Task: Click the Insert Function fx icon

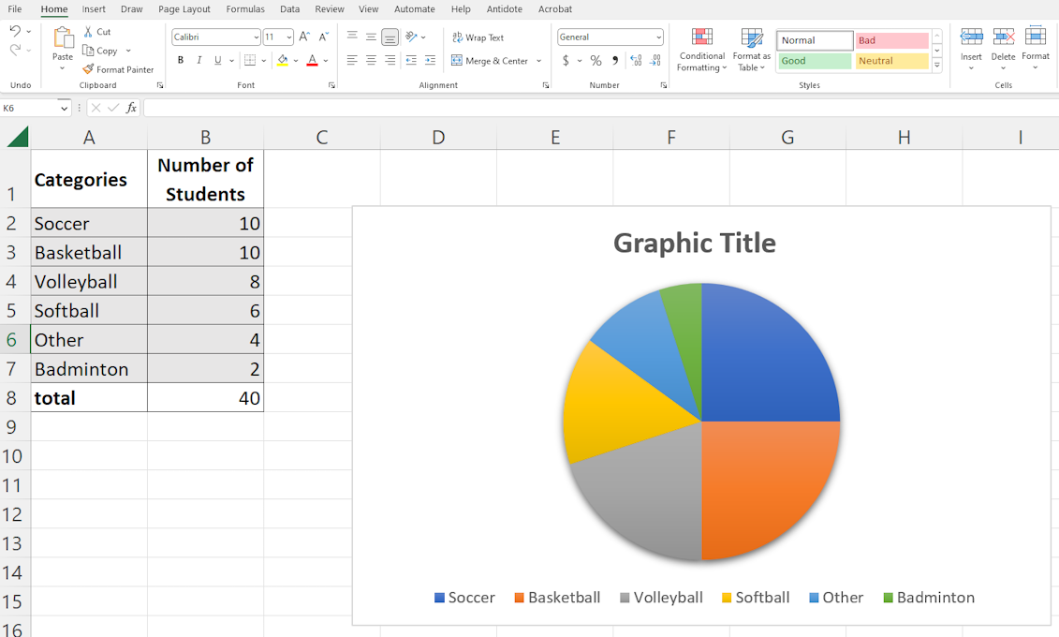Action: pos(131,108)
